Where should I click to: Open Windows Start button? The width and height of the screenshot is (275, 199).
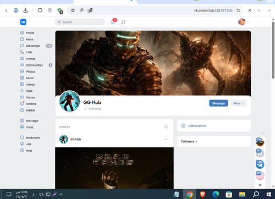(269, 194)
